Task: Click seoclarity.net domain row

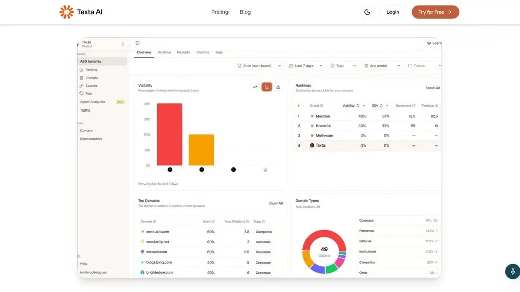Action: click(211, 242)
